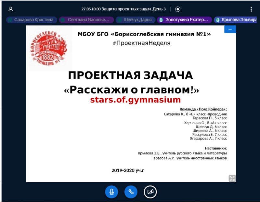Leave audio with the phone button
This screenshot has width=260, height=202.
pos(131,192)
